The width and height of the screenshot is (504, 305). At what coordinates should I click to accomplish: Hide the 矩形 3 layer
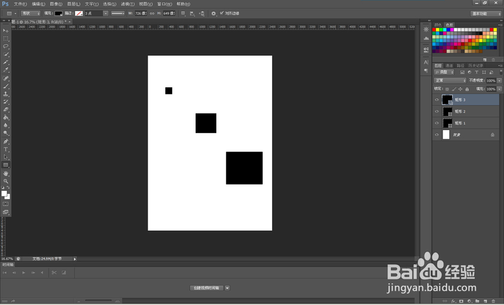436,99
